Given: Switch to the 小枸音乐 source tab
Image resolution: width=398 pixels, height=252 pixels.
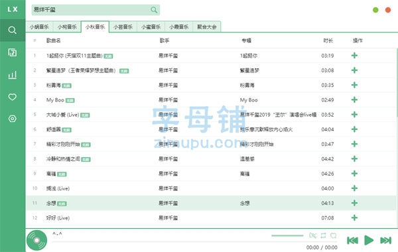Looking at the screenshot, I should [67, 27].
